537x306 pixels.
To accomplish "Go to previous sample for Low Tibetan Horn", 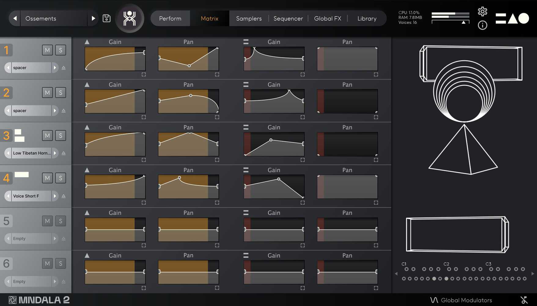I will click(x=8, y=153).
